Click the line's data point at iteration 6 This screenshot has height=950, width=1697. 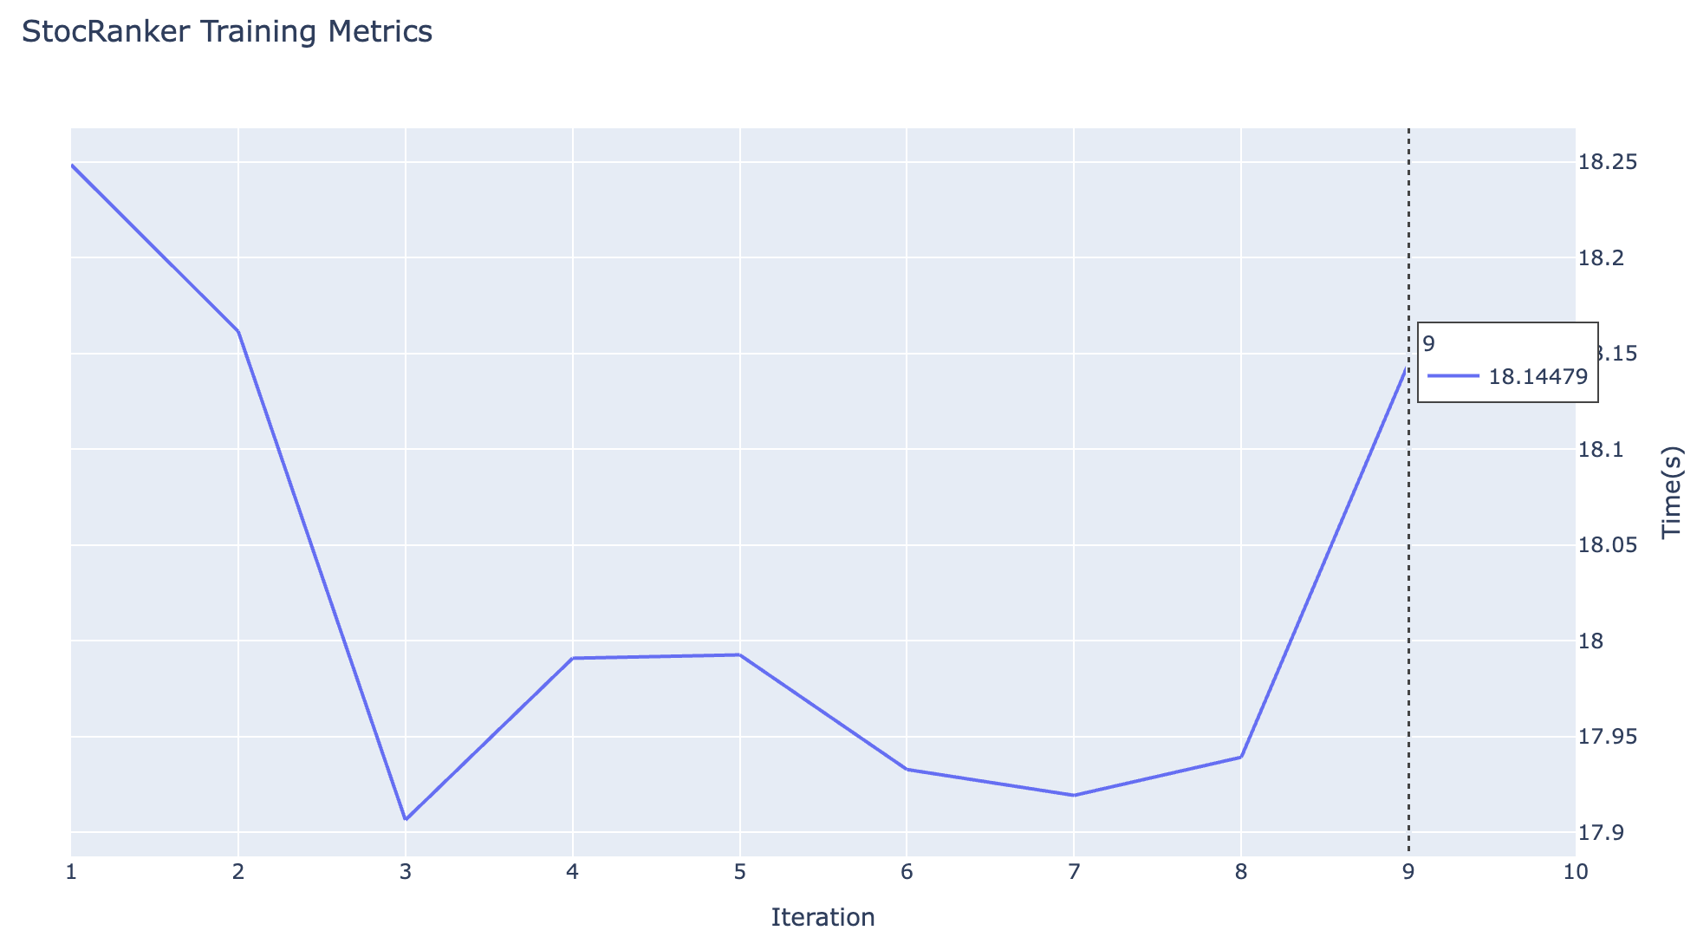(907, 769)
